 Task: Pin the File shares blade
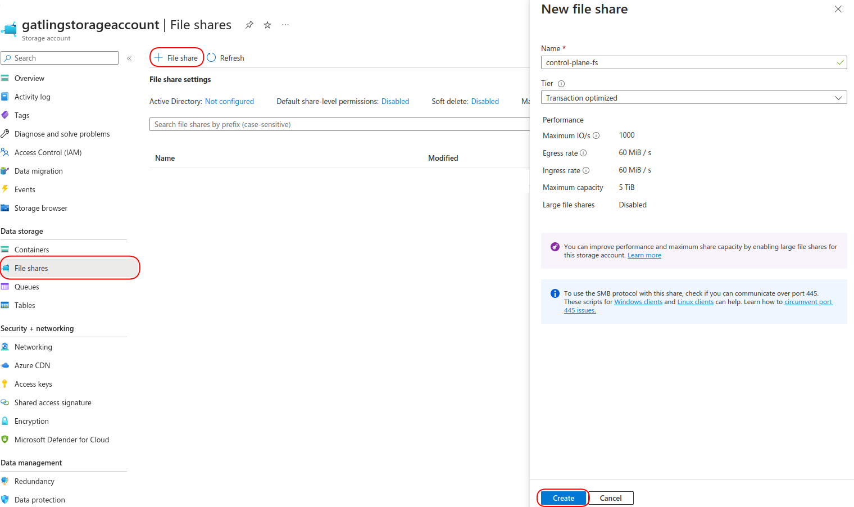coord(249,25)
